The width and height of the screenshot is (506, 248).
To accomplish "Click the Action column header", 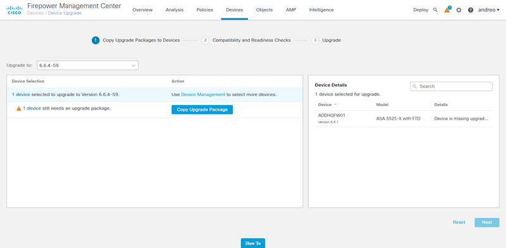I will pyautogui.click(x=178, y=81).
